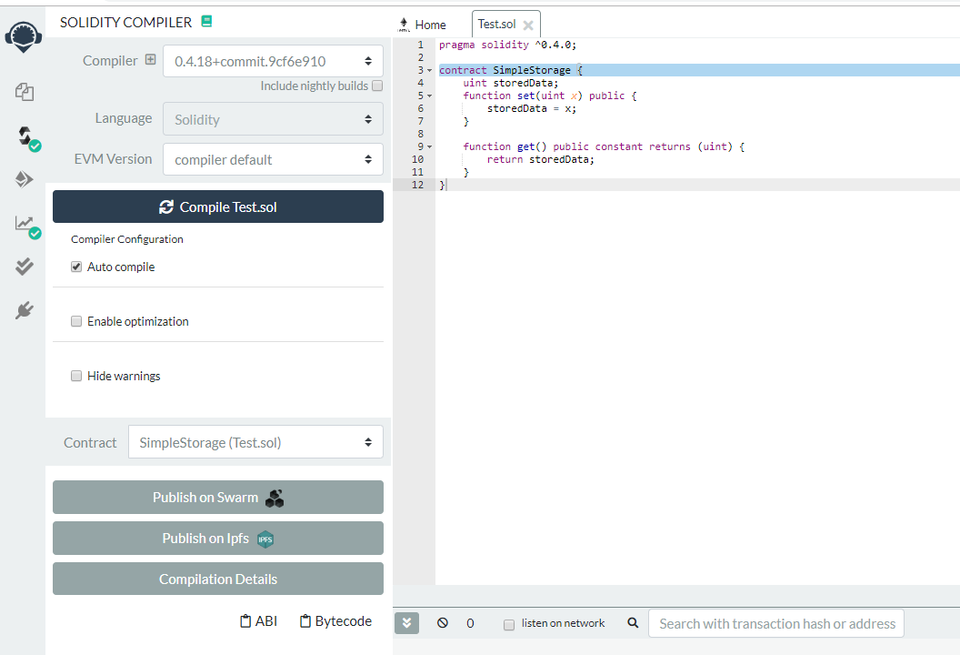Click the 'storedData = x;' code line
Image resolution: width=960 pixels, height=655 pixels.
pyautogui.click(x=532, y=108)
